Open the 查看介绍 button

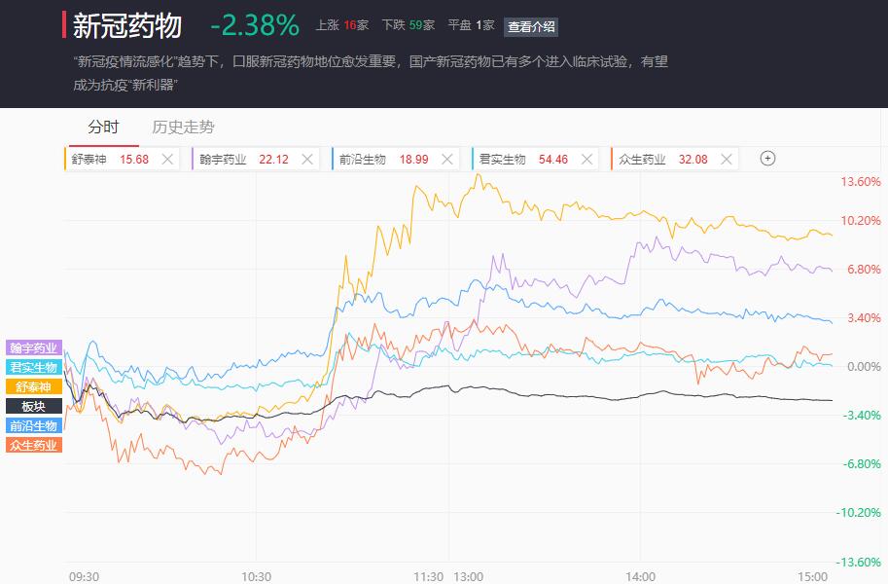[531, 26]
